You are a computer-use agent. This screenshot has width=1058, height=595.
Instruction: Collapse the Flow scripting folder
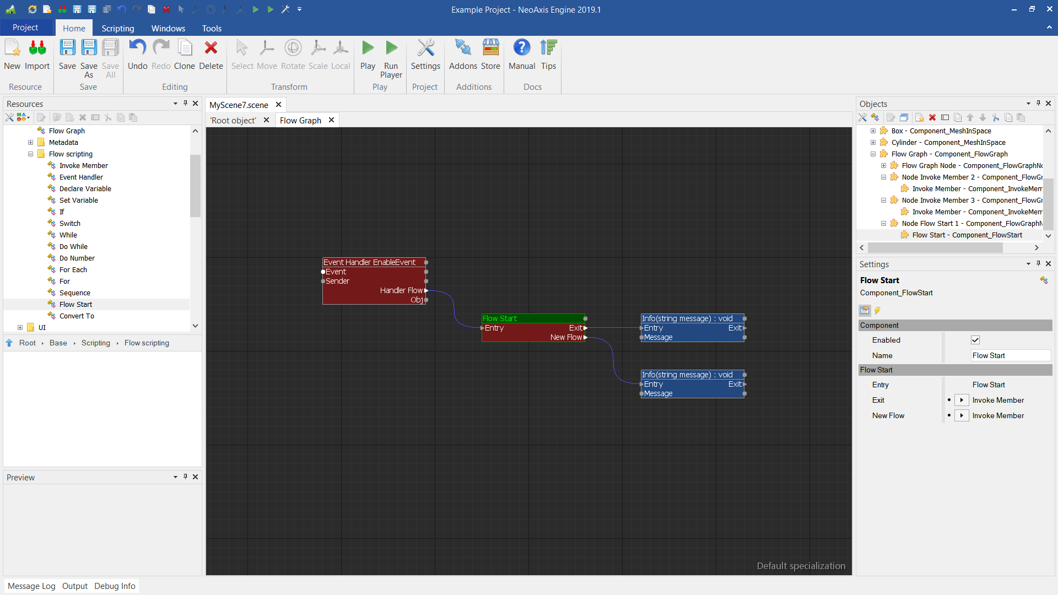point(31,154)
